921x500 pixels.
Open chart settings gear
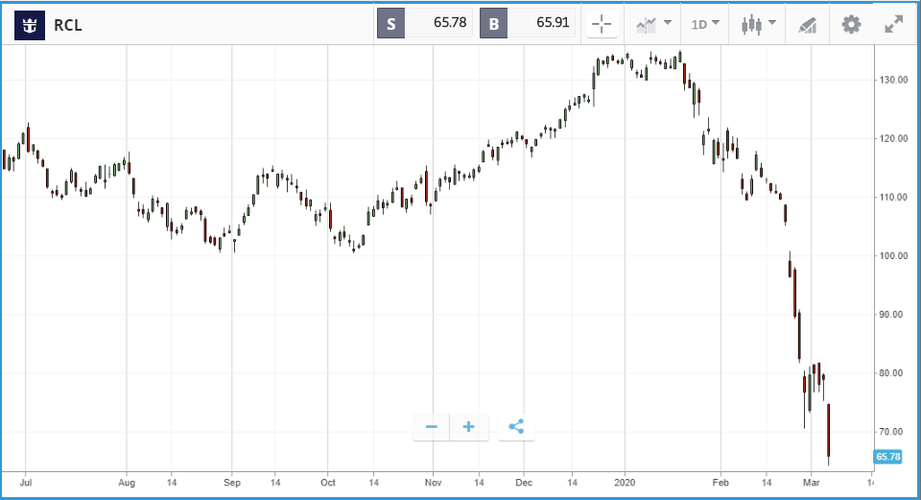(851, 24)
